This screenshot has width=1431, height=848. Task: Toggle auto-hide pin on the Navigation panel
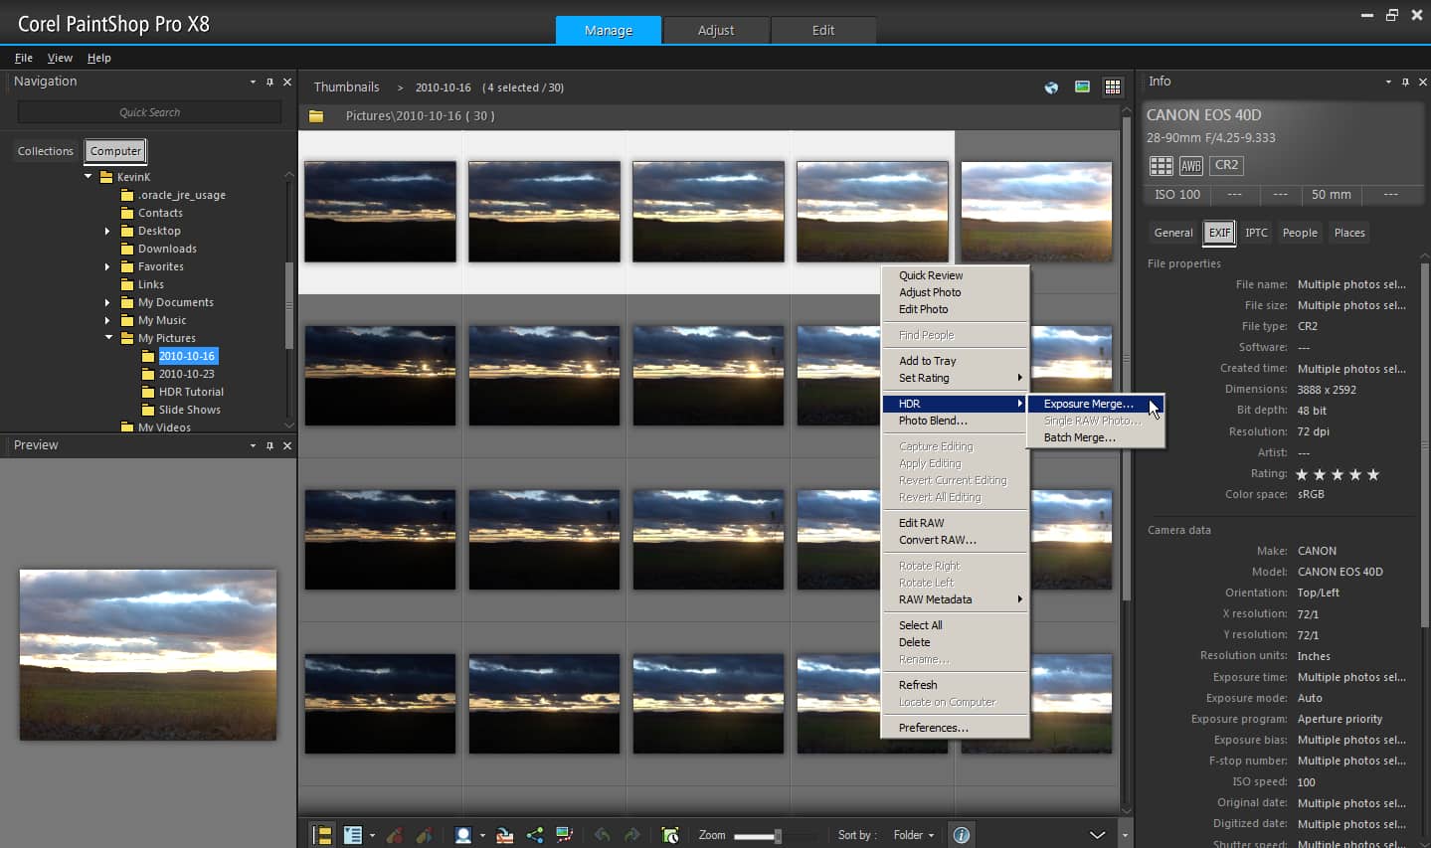(x=269, y=82)
